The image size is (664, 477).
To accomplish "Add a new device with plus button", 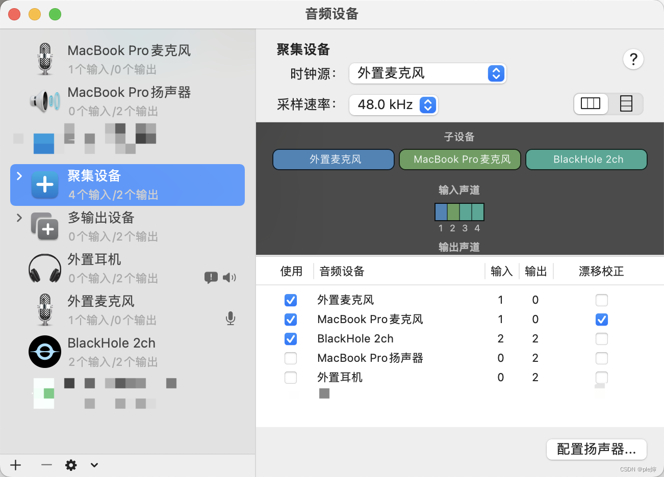I will tap(16, 465).
